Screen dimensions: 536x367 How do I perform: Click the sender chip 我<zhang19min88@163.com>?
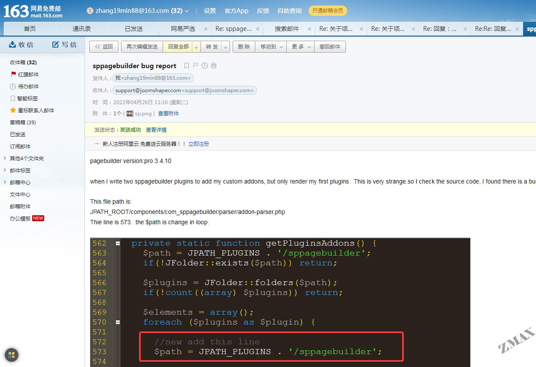[153, 78]
